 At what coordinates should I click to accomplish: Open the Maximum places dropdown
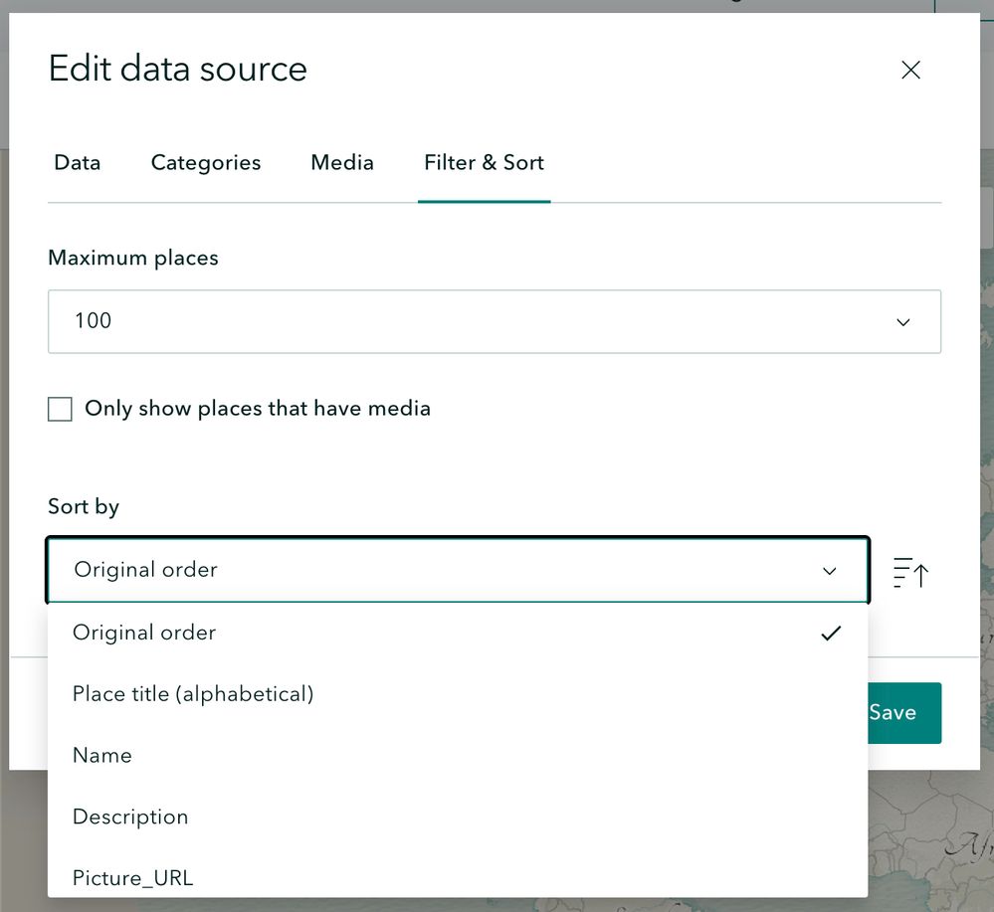(x=495, y=321)
